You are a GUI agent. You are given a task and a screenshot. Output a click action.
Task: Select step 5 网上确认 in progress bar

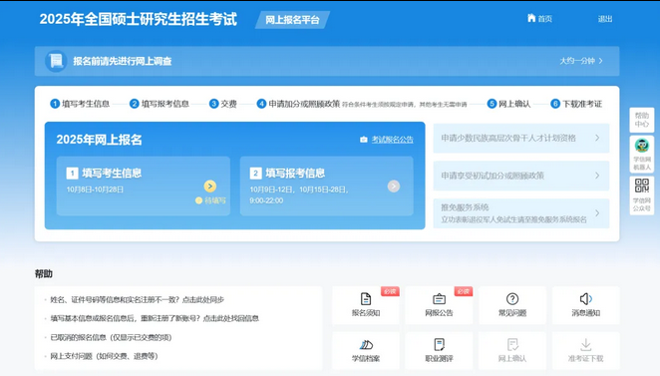pos(508,104)
